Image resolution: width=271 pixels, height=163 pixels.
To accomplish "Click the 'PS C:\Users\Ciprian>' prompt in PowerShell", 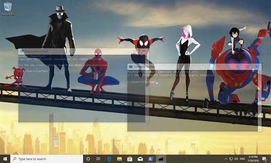I will click(33, 71).
